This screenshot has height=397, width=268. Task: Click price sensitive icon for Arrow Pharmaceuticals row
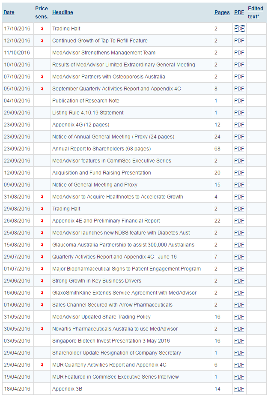click(42, 304)
